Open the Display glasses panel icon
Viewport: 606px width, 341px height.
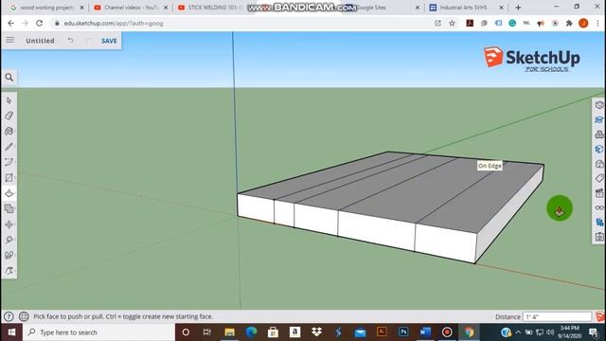(599, 207)
